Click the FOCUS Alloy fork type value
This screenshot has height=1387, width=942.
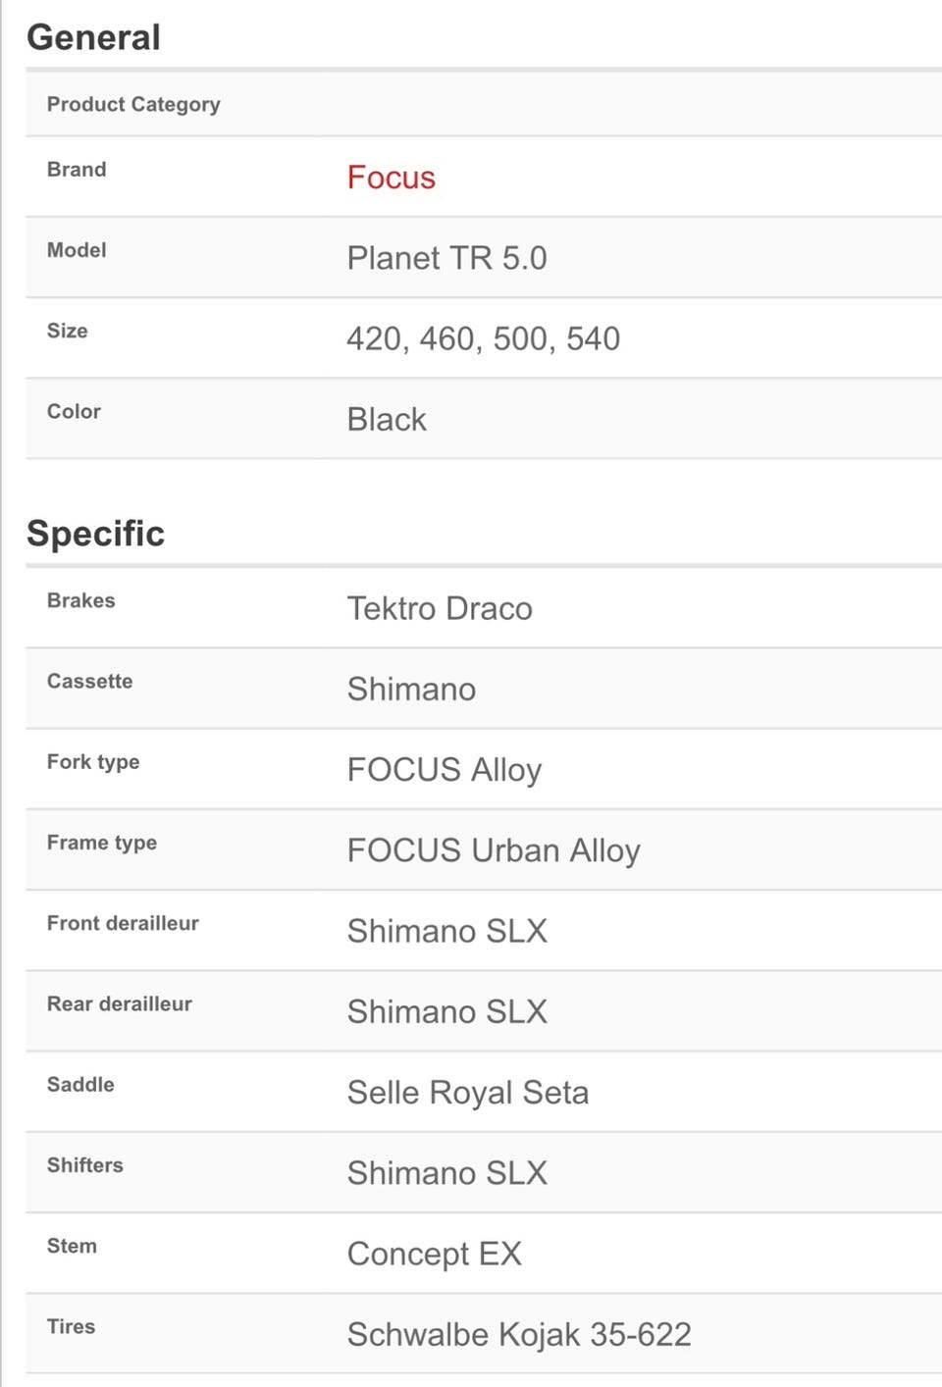(x=444, y=770)
